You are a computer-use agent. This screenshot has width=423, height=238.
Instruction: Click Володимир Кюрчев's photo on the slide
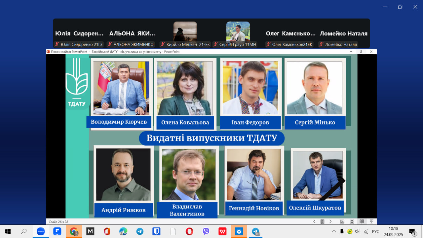click(121, 88)
